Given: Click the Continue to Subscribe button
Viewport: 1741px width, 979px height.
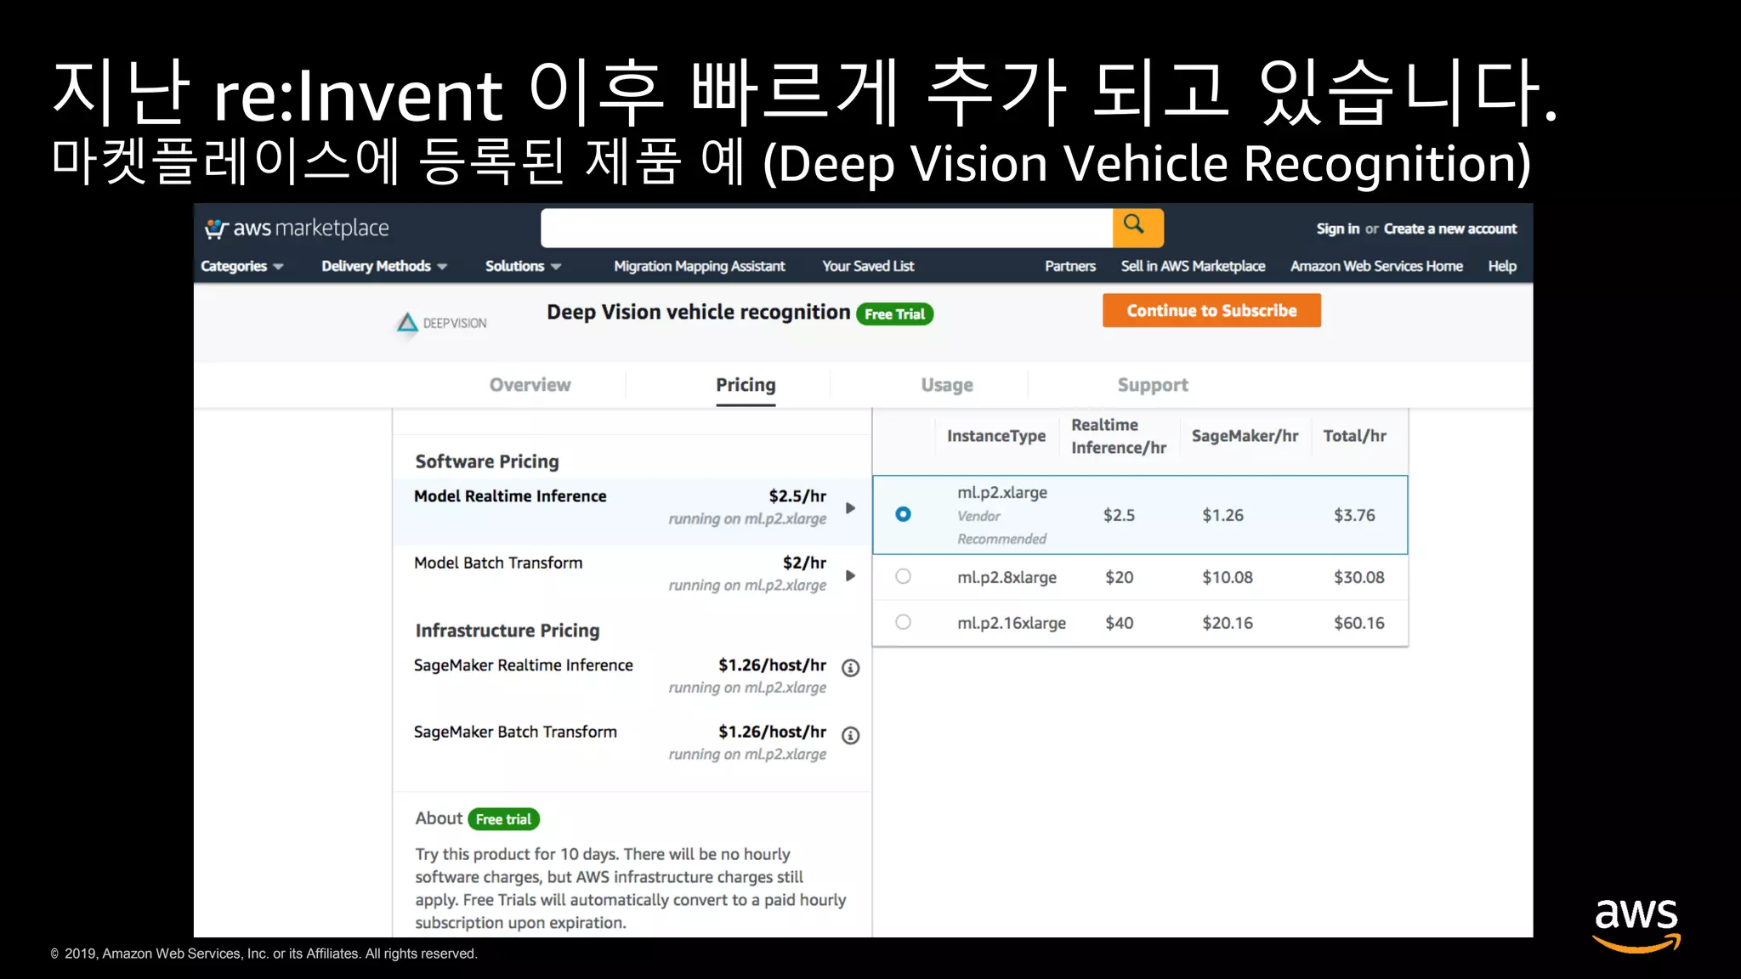Looking at the screenshot, I should pyautogui.click(x=1211, y=310).
